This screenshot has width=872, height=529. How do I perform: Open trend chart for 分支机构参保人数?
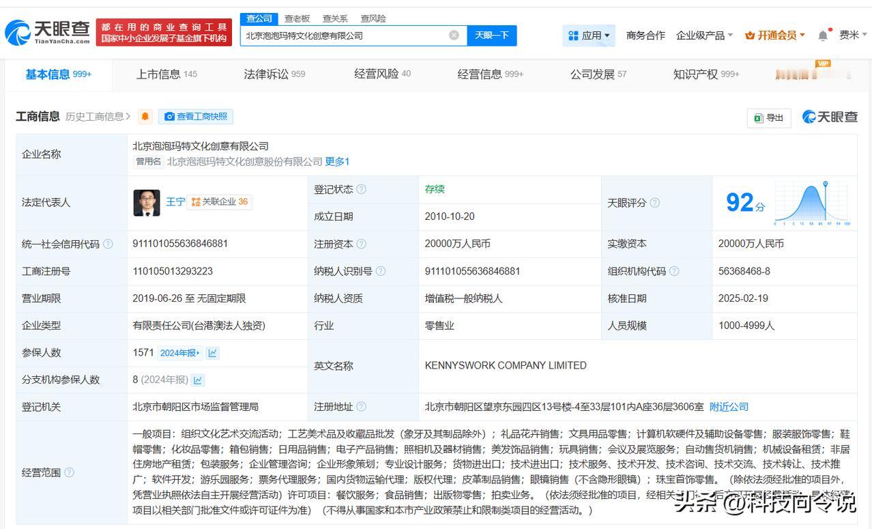198,380
